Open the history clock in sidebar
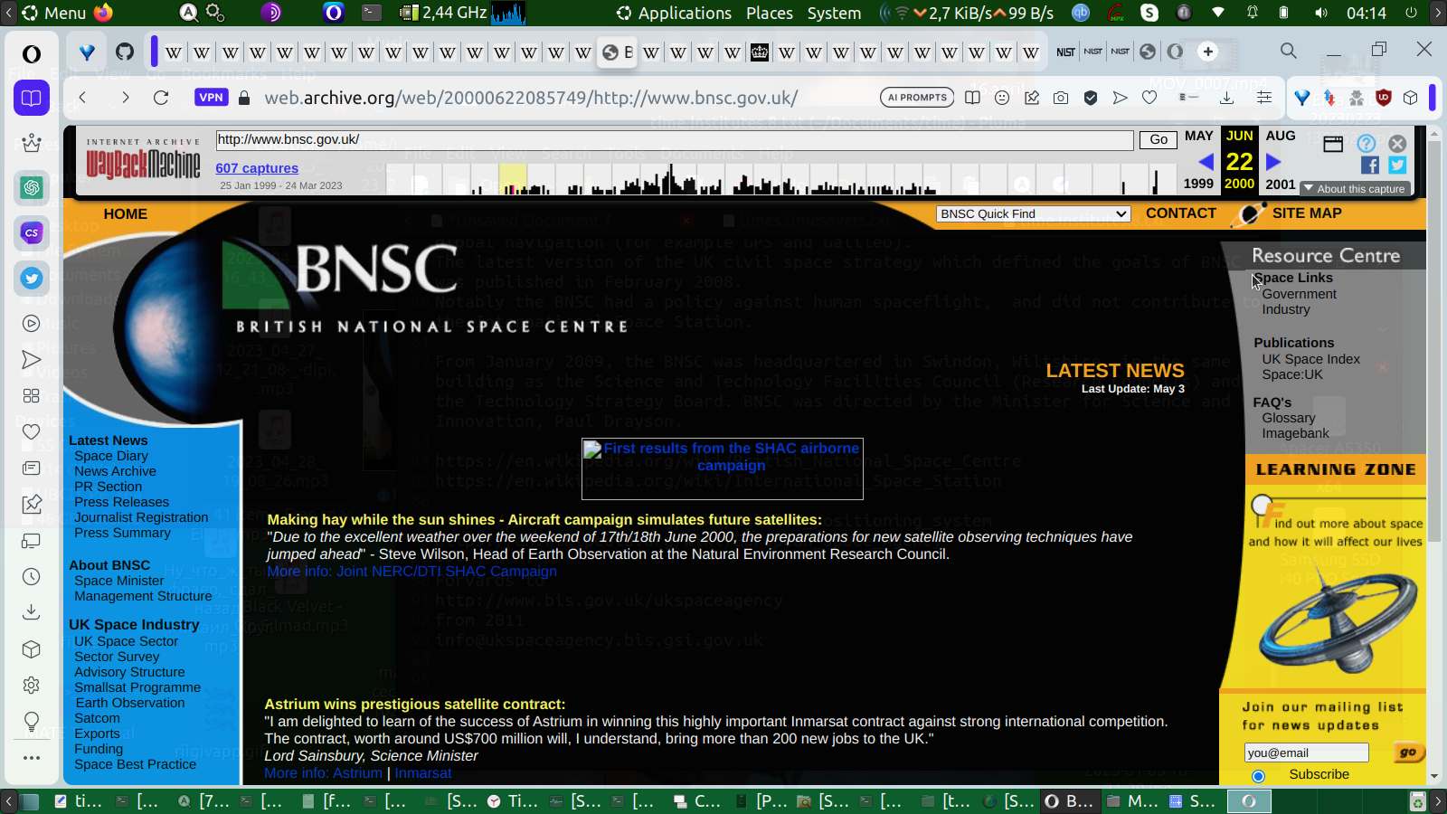 tap(32, 577)
